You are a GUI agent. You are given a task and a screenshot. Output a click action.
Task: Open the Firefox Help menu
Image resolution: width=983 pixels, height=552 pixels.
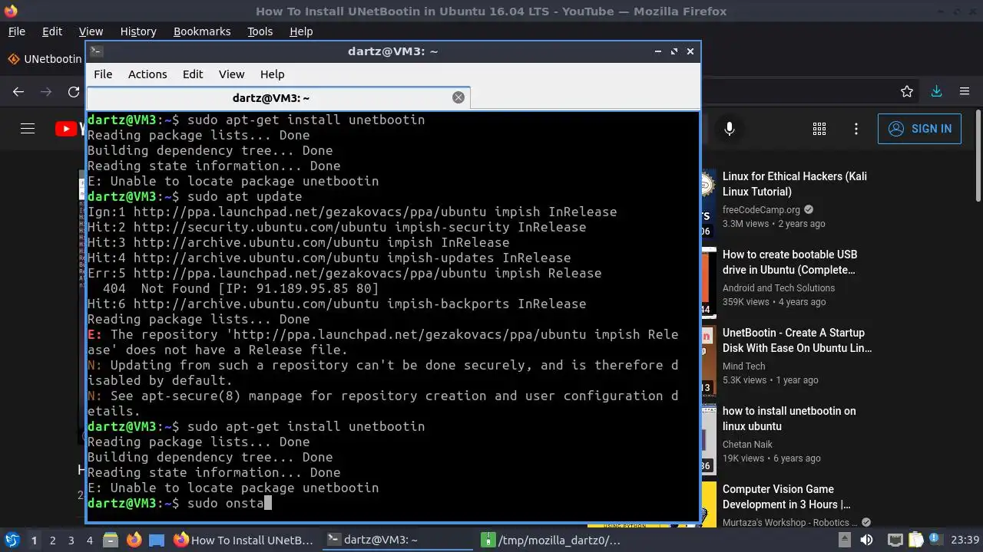[x=301, y=31]
